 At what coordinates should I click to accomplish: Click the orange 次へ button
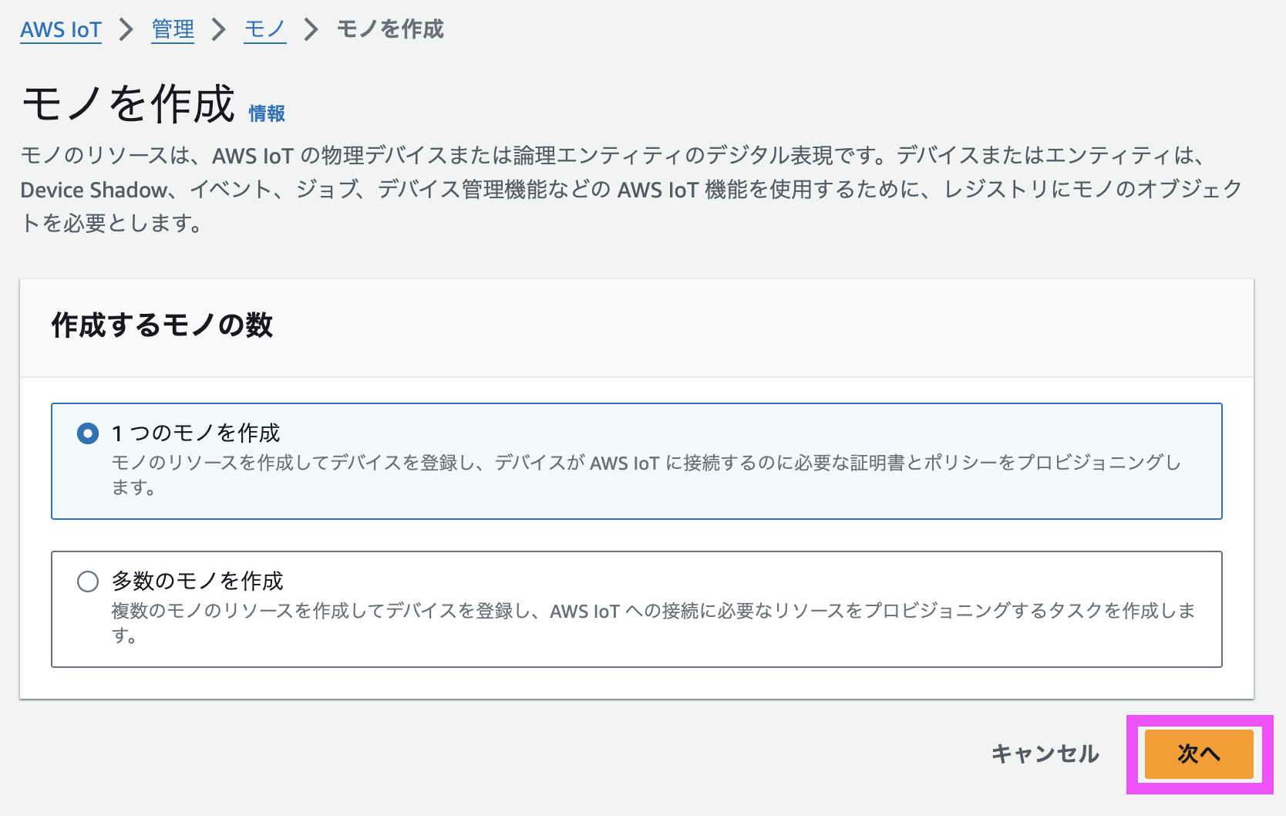tap(1199, 754)
